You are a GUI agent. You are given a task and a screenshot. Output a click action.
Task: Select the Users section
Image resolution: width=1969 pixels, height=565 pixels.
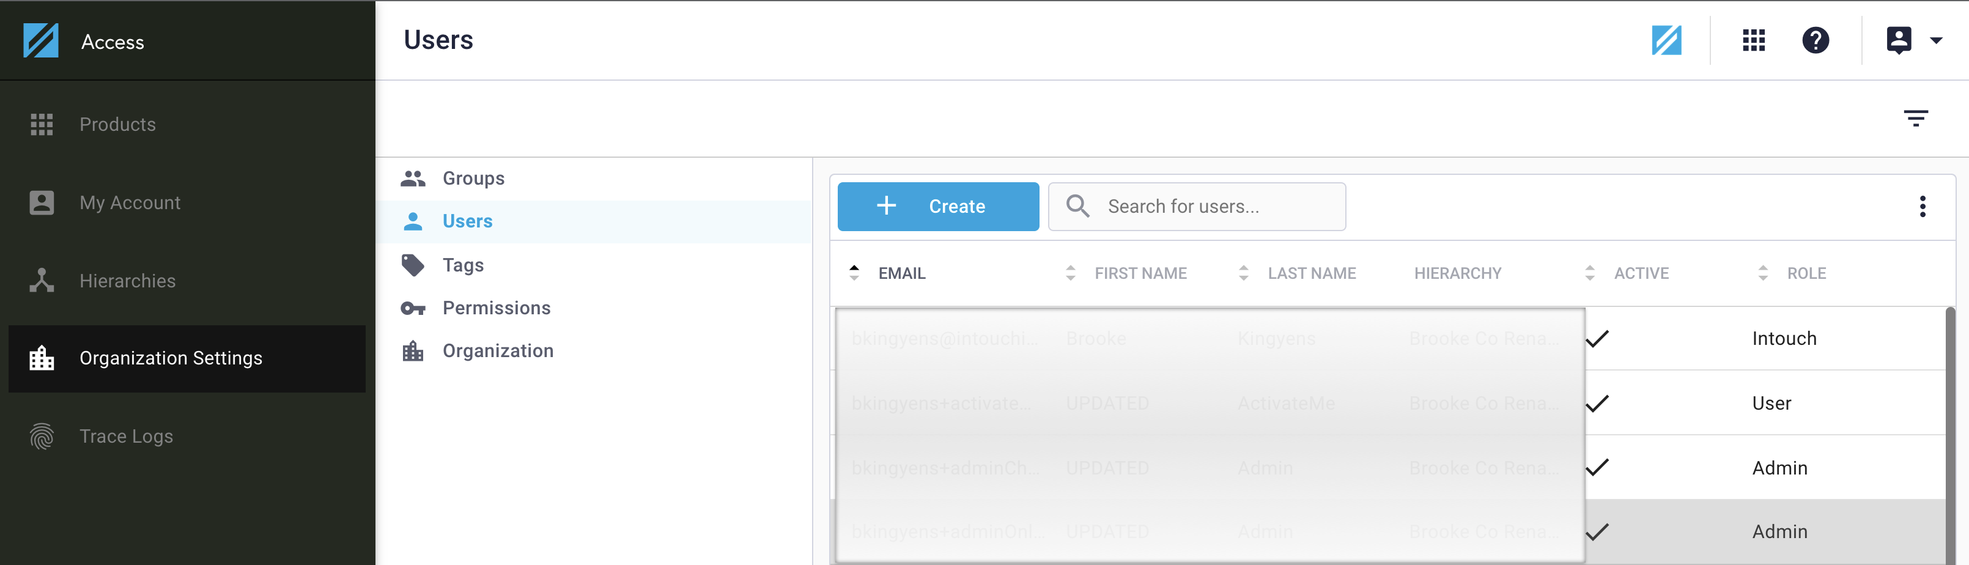[594, 222]
